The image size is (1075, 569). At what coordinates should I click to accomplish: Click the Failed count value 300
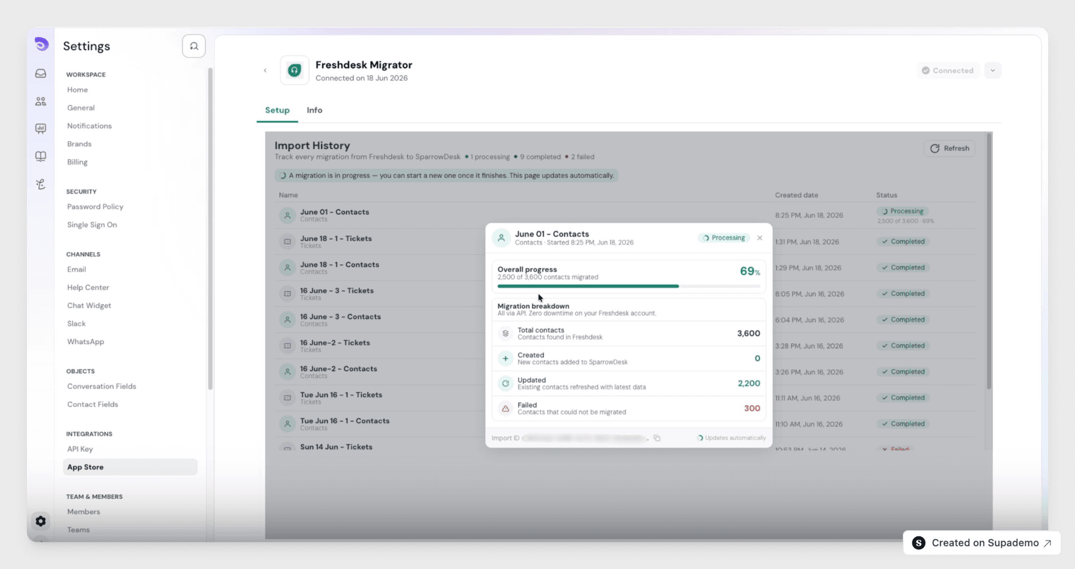(x=752, y=409)
